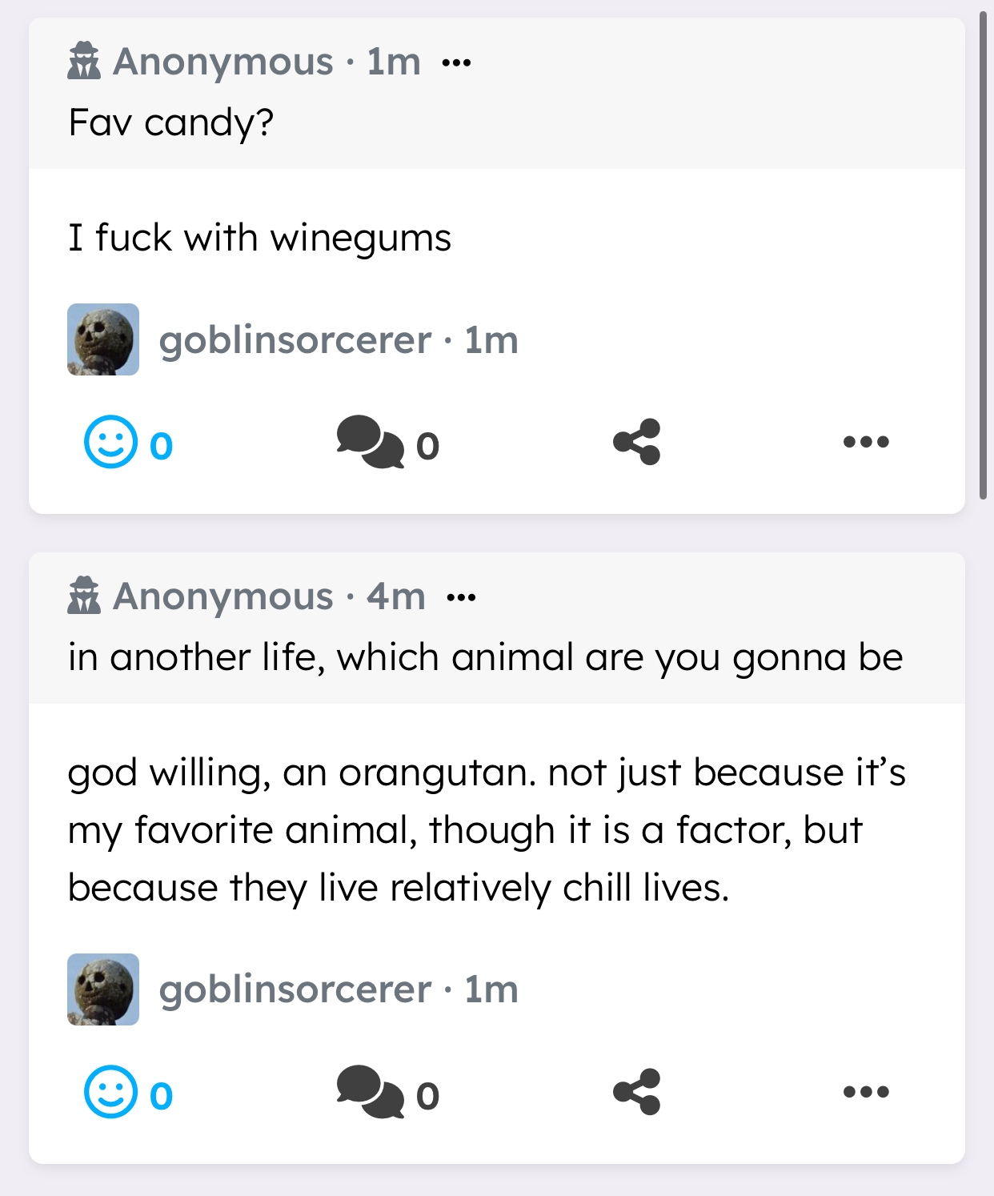Click the anonymous spy icon on animal question
Viewport: 994px width, 1196px height.
point(84,596)
